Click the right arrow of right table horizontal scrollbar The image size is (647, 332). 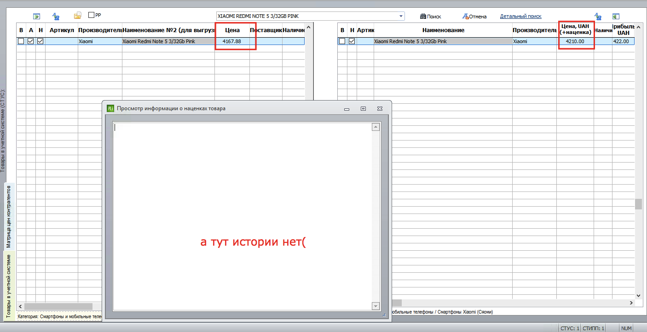pyautogui.click(x=631, y=303)
